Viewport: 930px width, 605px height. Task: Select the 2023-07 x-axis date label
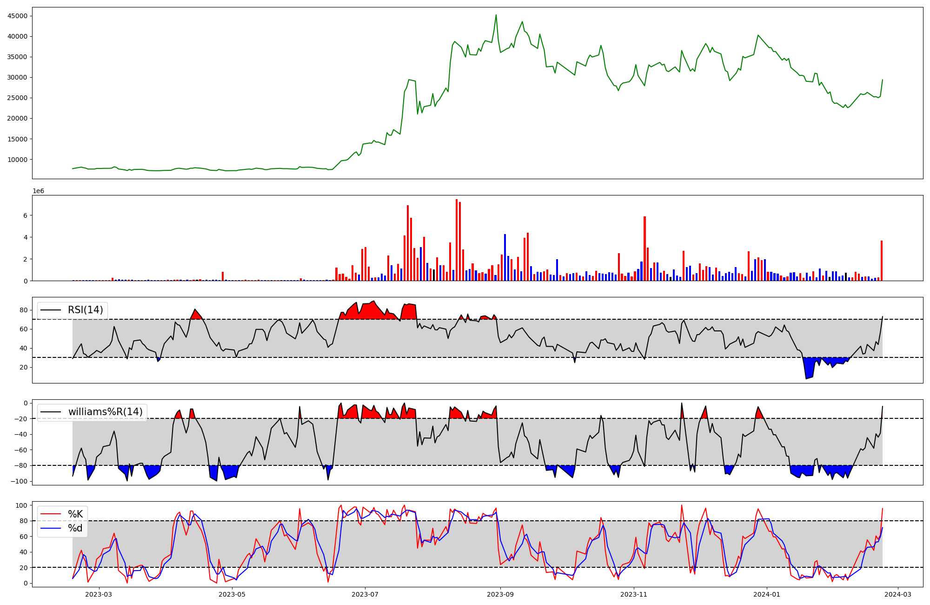pyautogui.click(x=365, y=594)
